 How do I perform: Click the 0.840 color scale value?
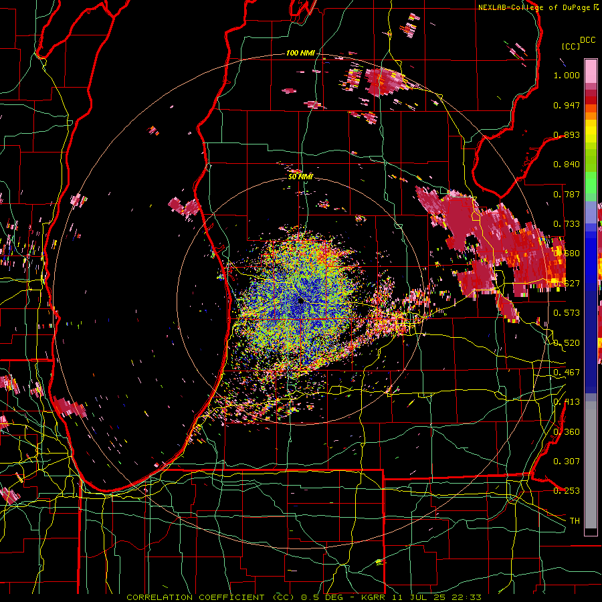(x=567, y=165)
